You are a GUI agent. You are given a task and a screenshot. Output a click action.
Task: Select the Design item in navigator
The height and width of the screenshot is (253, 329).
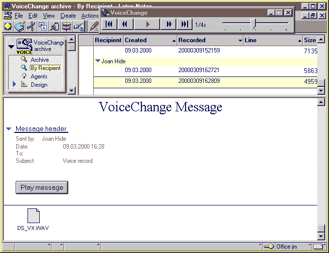tap(39, 85)
